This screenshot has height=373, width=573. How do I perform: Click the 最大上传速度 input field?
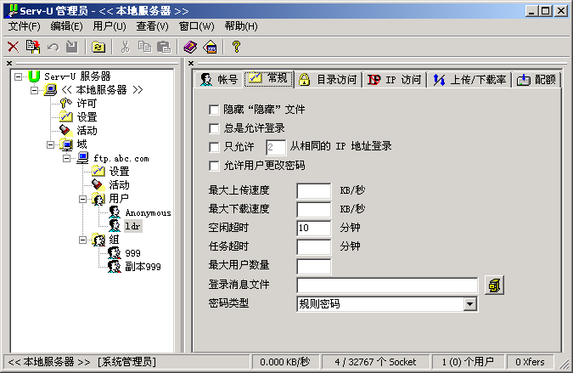(x=314, y=191)
